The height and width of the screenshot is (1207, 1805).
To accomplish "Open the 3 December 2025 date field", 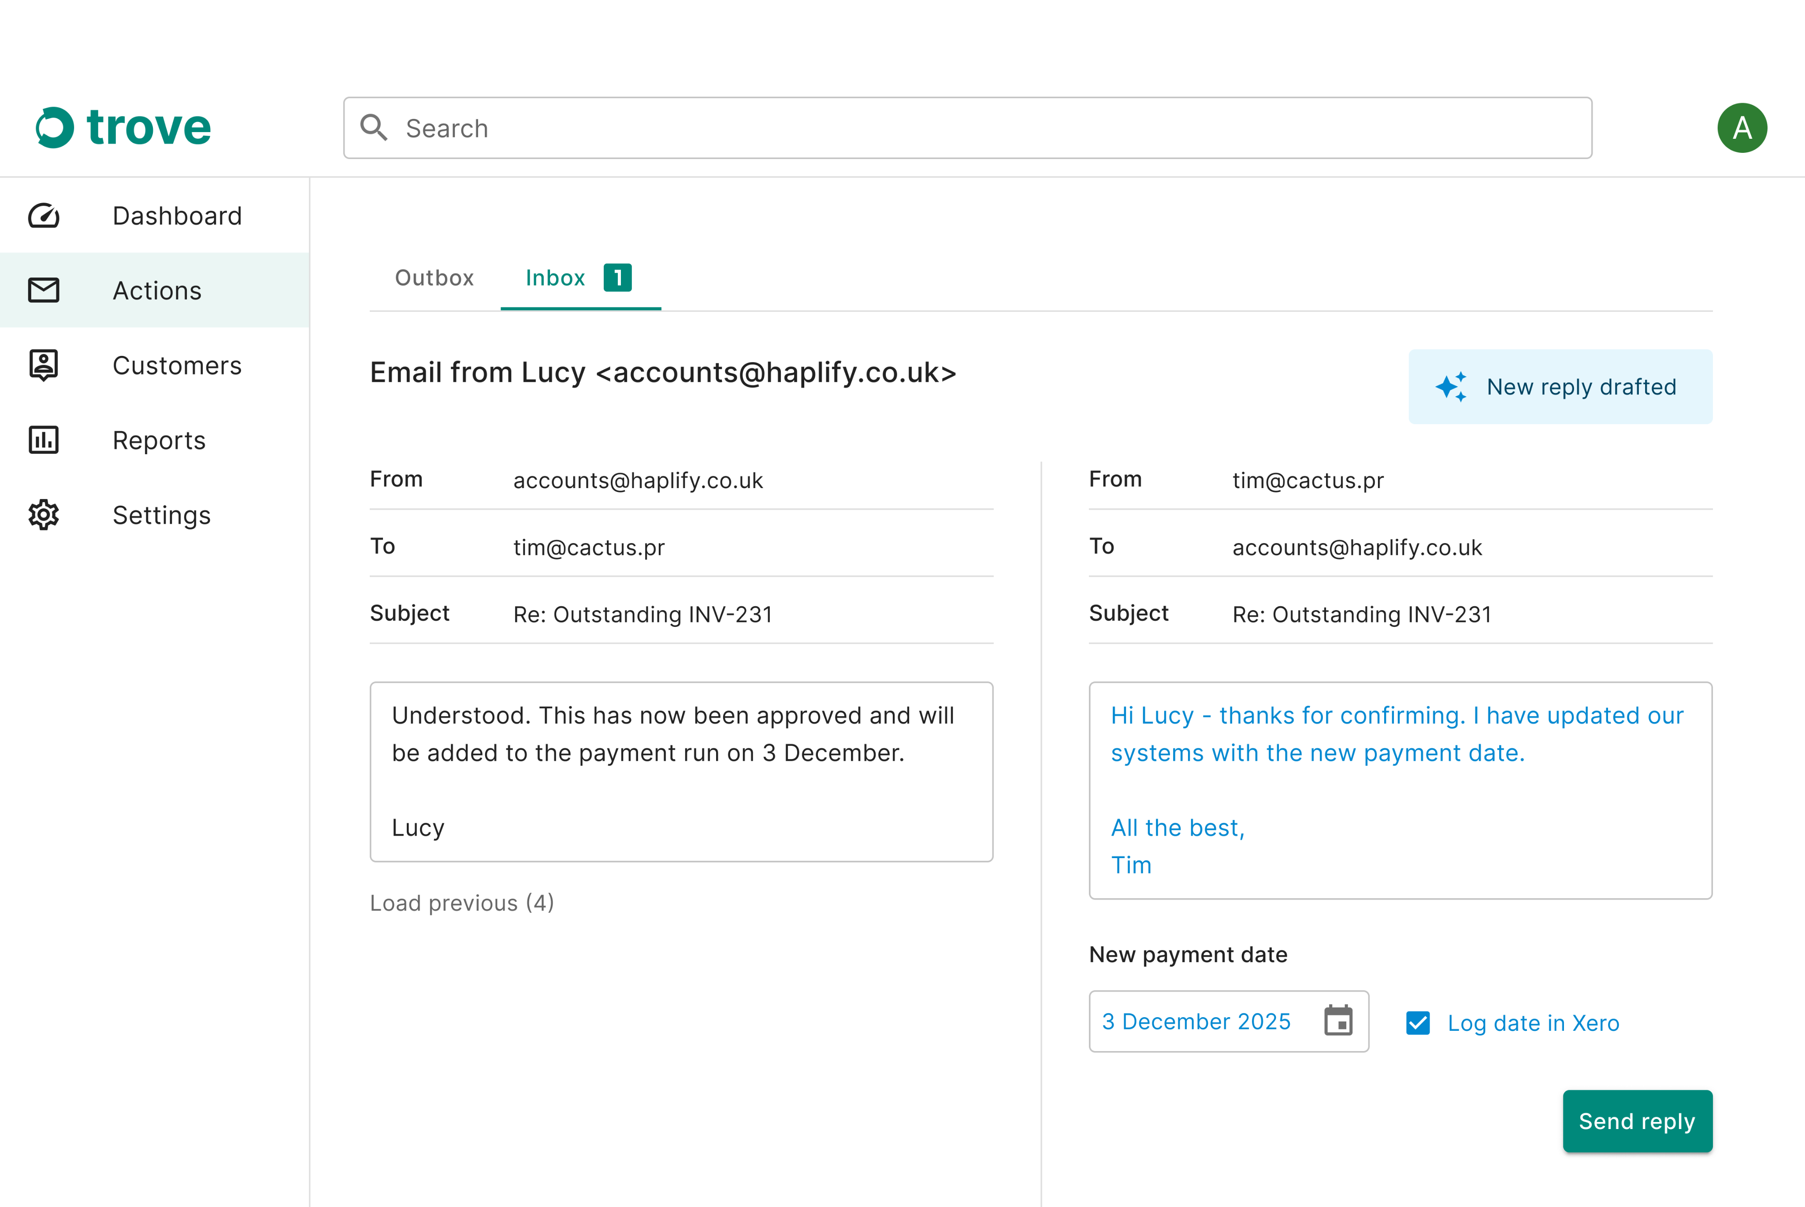I will (x=1197, y=1021).
